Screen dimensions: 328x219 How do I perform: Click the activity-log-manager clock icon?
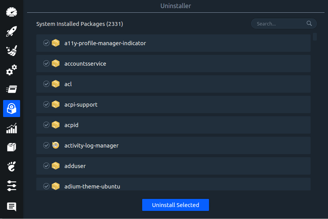click(x=56, y=145)
